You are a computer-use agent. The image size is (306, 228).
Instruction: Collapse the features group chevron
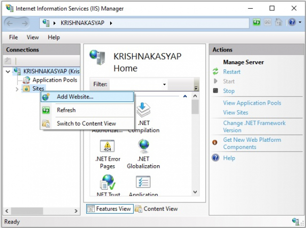(x=185, y=96)
